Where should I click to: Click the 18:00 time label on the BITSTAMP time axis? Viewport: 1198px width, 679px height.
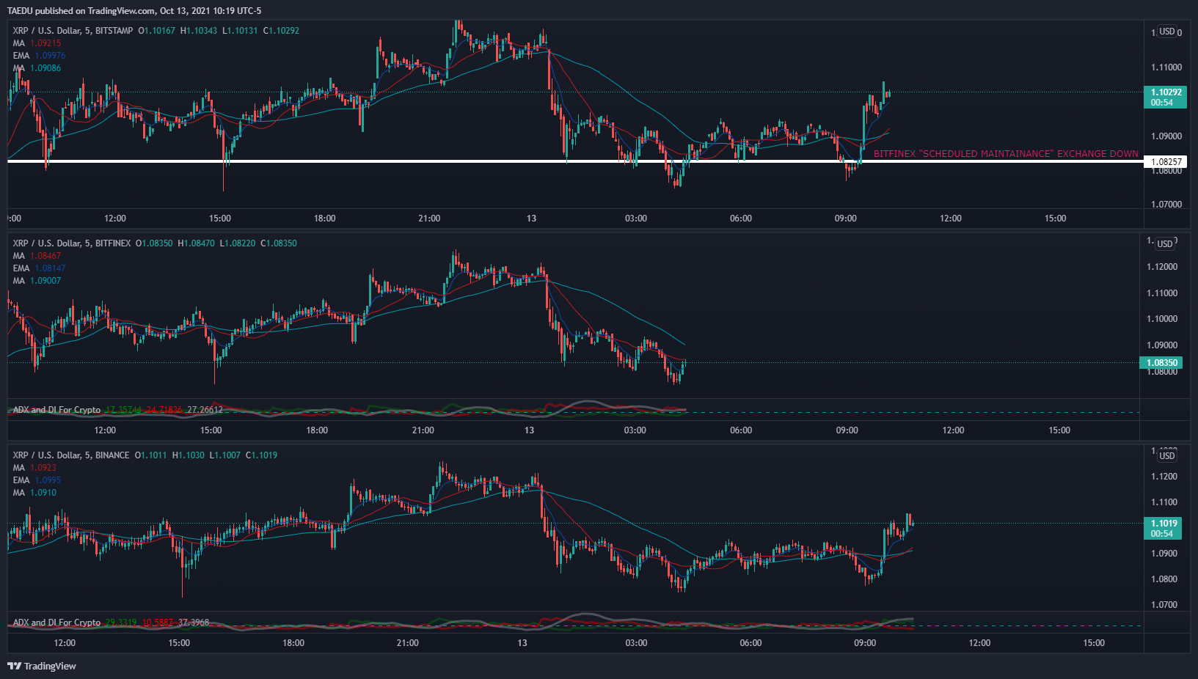coord(325,219)
